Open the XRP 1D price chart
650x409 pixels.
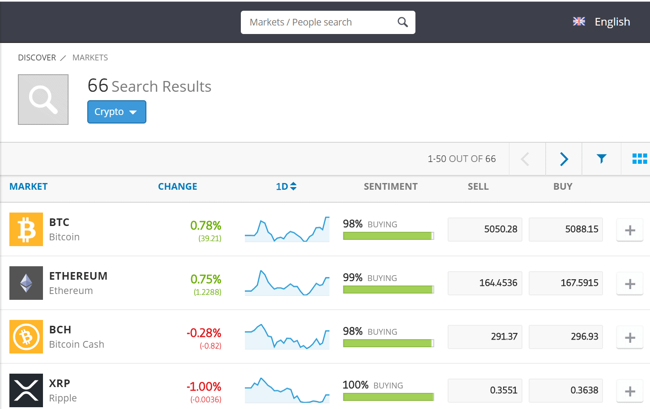pos(287,390)
